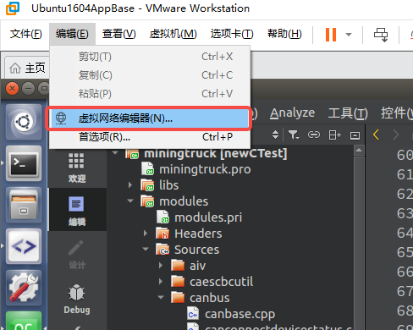The width and height of the screenshot is (413, 330).
Task: Pause the virtual machine with the orange pause icon
Action: coord(331,35)
